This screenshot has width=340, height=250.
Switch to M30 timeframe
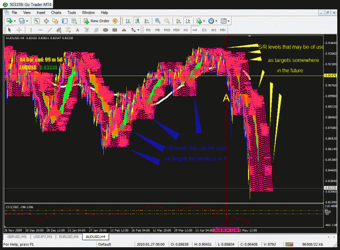[176, 30]
